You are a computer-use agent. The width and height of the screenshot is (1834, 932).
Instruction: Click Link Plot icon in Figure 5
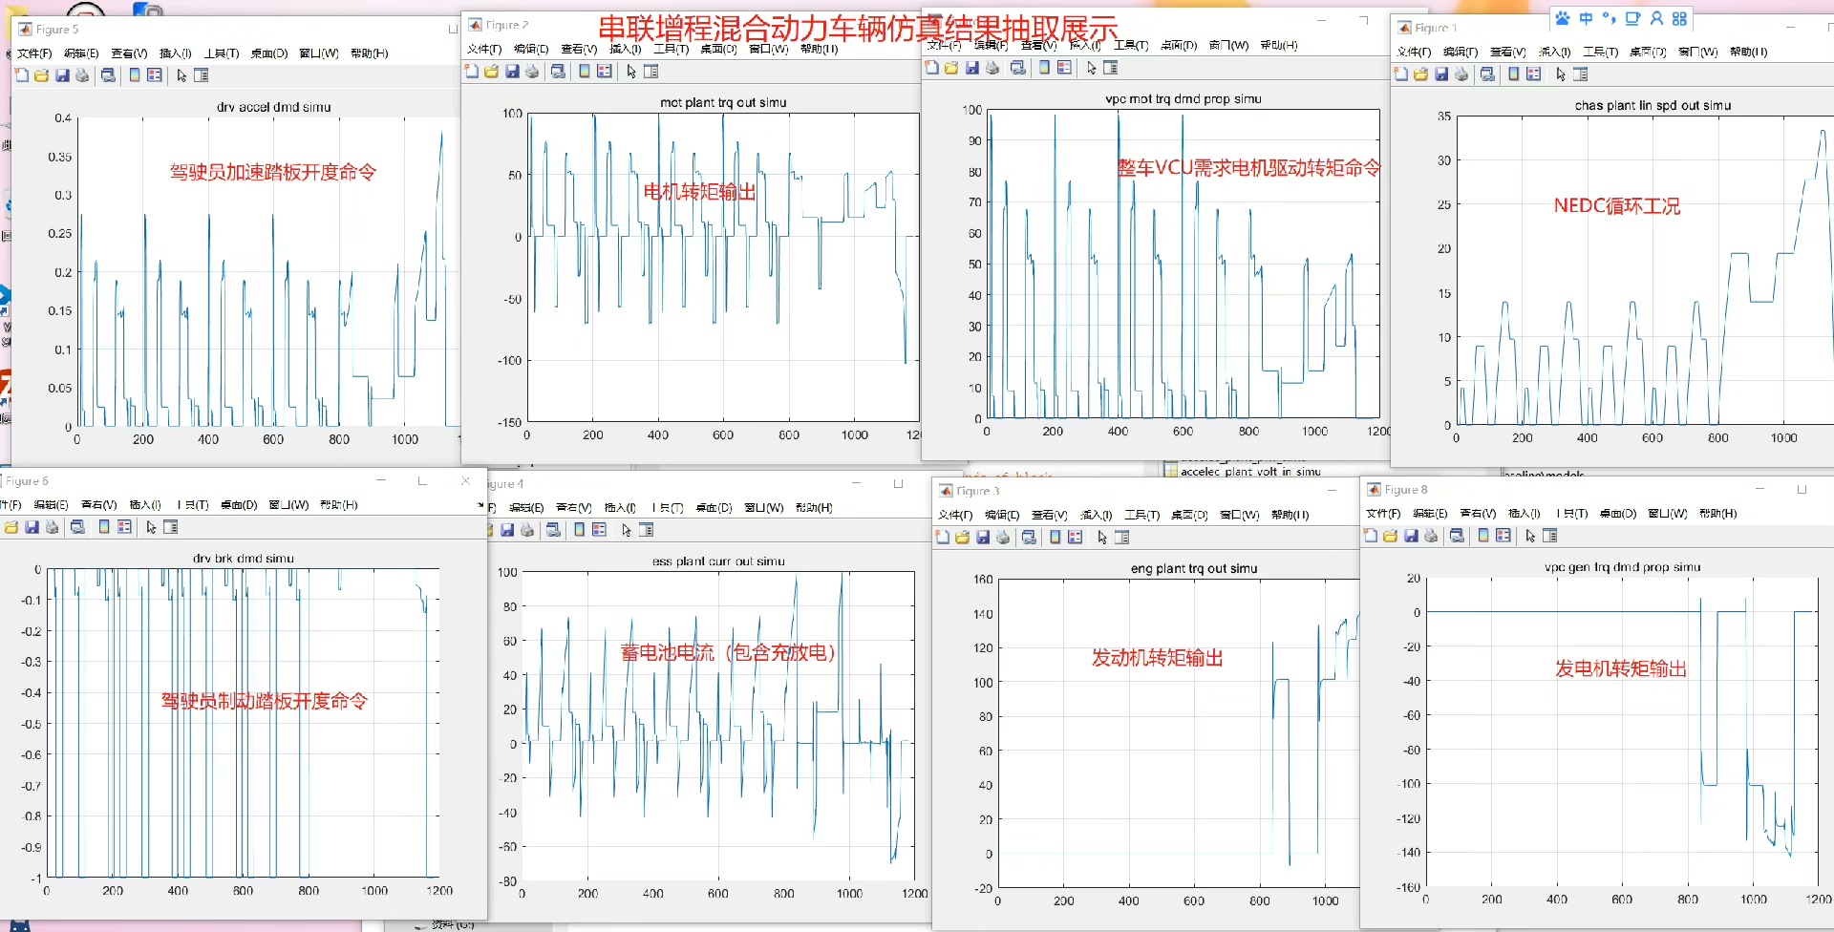108,75
